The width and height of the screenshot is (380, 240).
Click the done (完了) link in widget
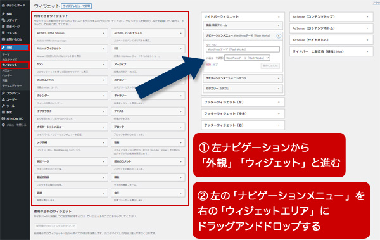click(215, 65)
